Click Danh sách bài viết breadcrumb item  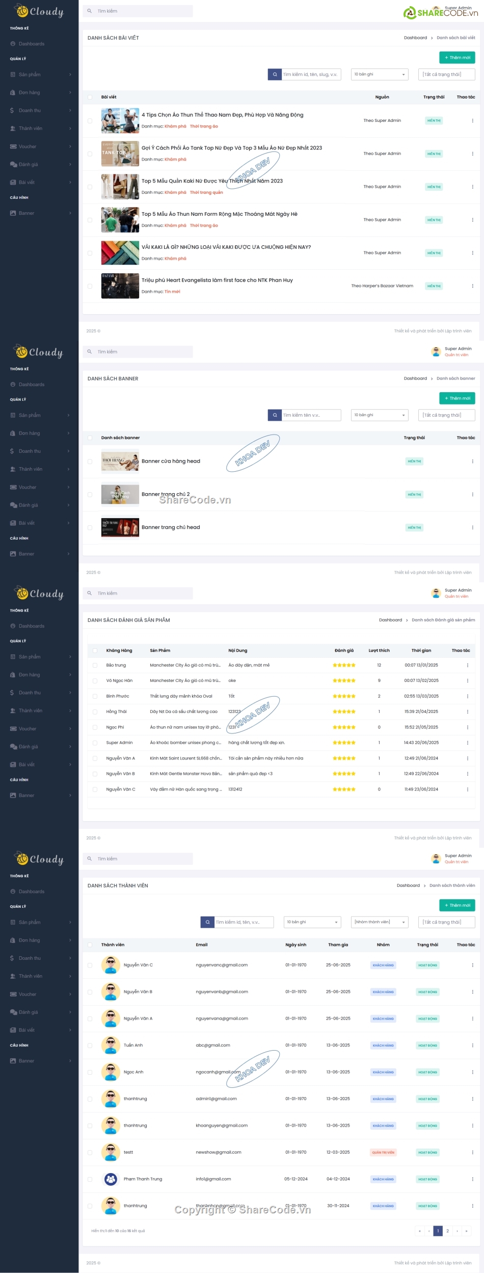pos(455,38)
